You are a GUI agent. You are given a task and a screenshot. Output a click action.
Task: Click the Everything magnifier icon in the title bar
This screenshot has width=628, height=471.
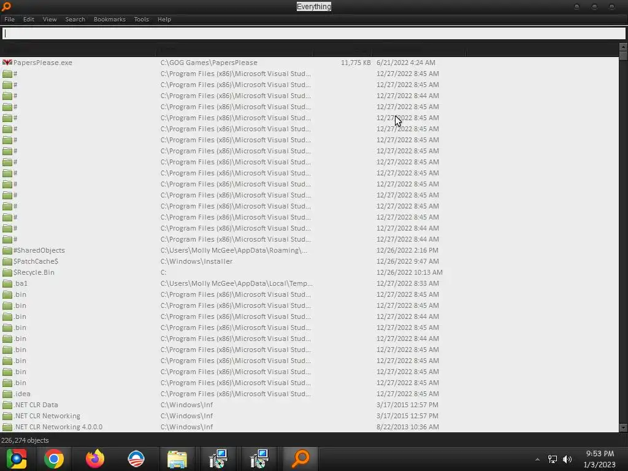[x=6, y=6]
